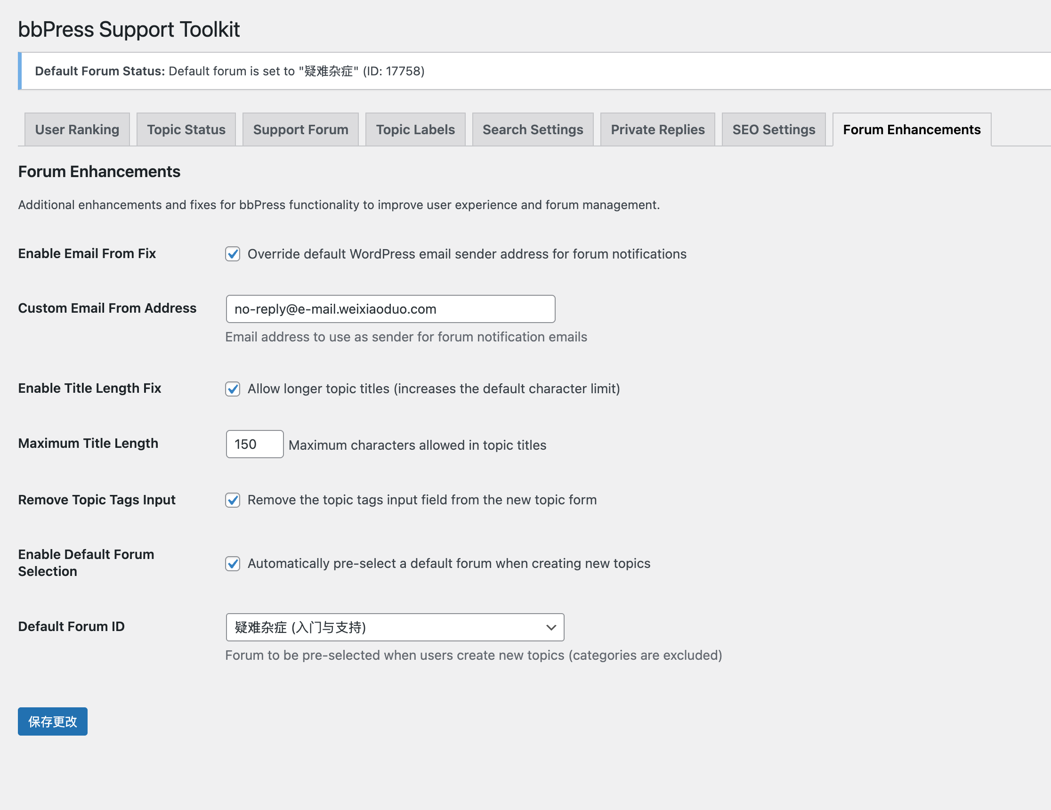The image size is (1051, 810).
Task: Uncheck the Enable Title Length Fix checkbox
Action: tap(233, 389)
